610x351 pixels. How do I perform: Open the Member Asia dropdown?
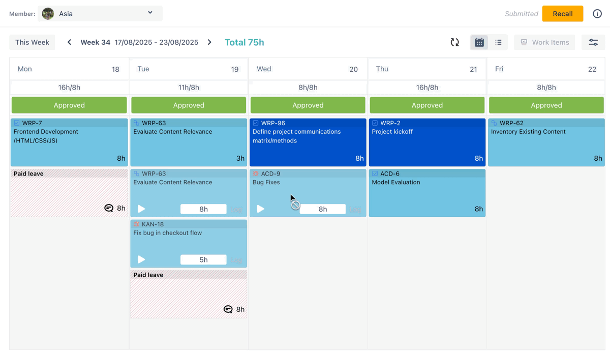[100, 14]
